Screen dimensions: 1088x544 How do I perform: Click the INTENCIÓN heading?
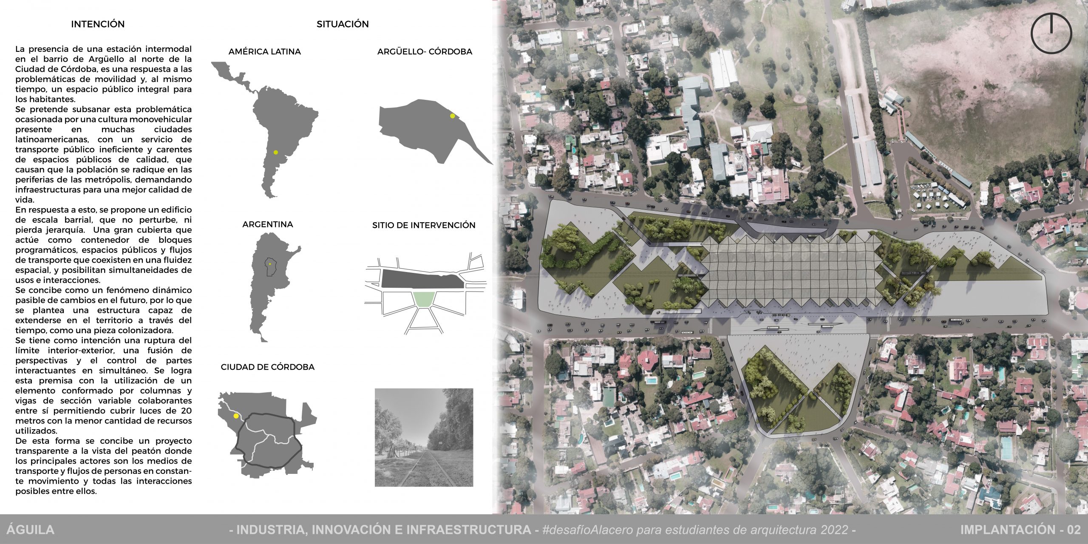pos(98,24)
